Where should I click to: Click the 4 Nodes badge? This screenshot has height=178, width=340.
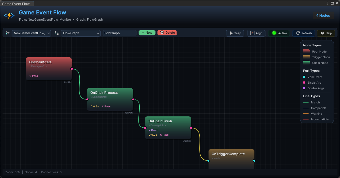[x=323, y=16]
